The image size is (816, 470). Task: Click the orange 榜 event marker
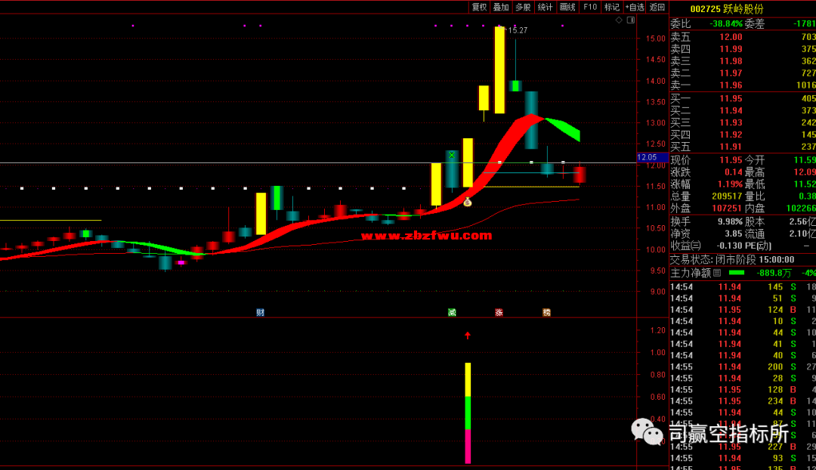click(546, 312)
